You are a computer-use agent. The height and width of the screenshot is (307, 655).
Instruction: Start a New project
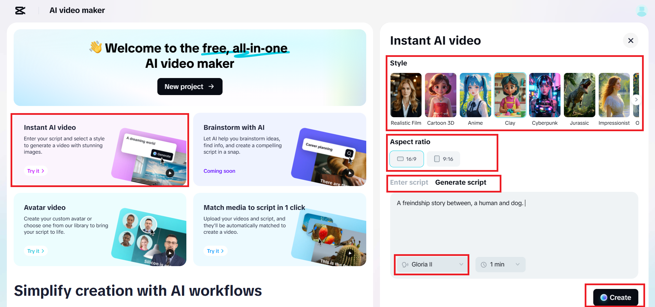(190, 87)
